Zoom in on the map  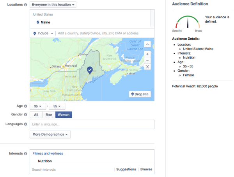(147, 54)
